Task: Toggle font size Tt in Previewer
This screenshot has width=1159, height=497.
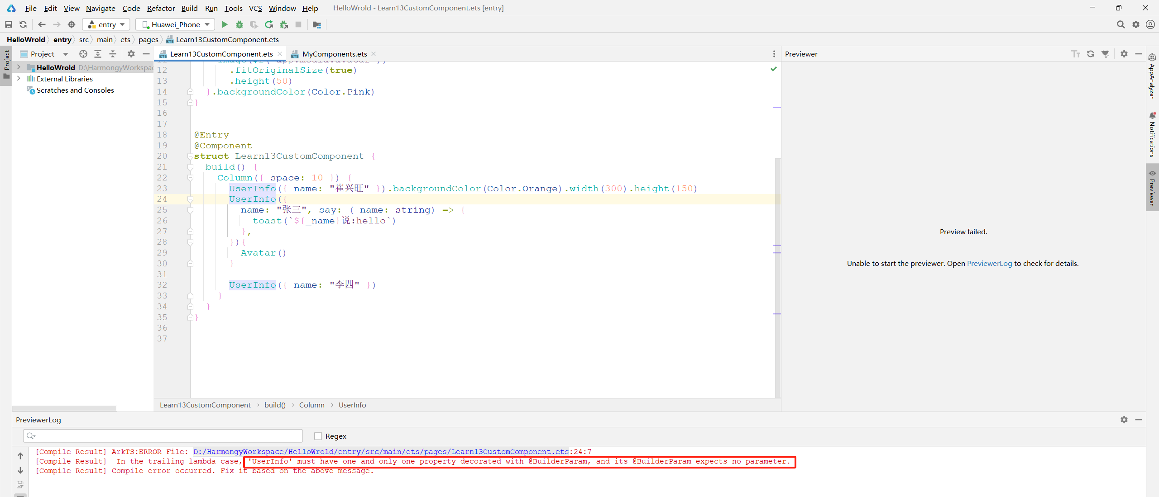Action: [1076, 54]
